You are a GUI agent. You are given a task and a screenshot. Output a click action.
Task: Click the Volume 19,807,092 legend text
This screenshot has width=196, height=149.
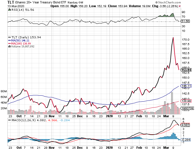click(23, 47)
